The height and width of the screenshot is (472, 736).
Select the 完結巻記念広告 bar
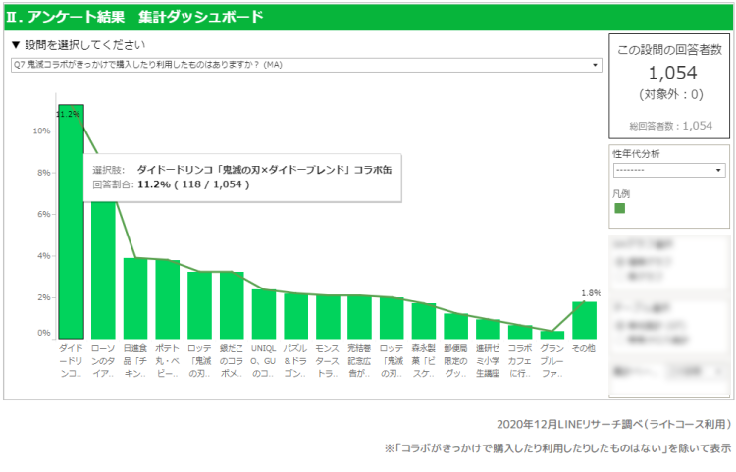click(x=359, y=317)
